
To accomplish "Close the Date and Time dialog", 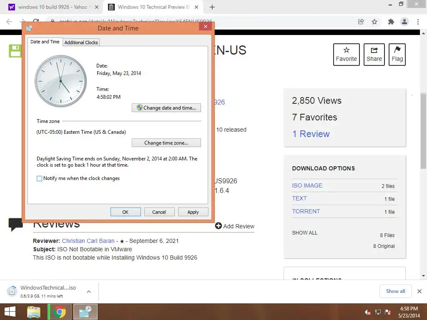I will (206, 26).
